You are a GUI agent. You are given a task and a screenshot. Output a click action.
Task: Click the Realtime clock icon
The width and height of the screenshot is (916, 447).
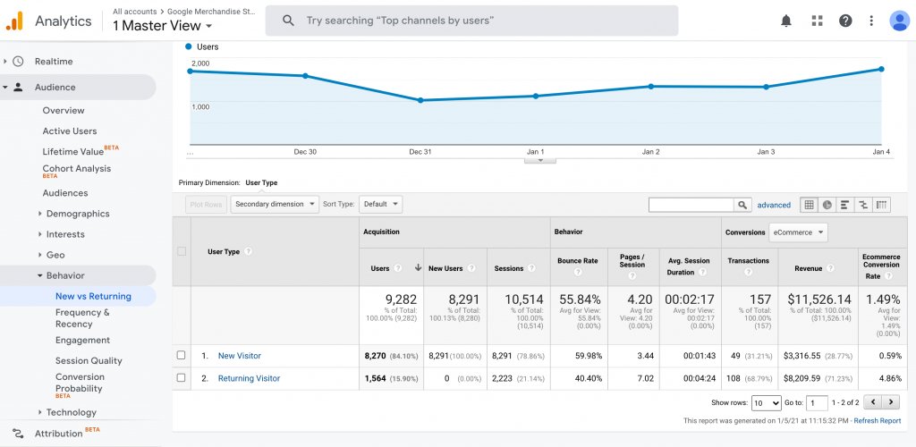(19, 62)
